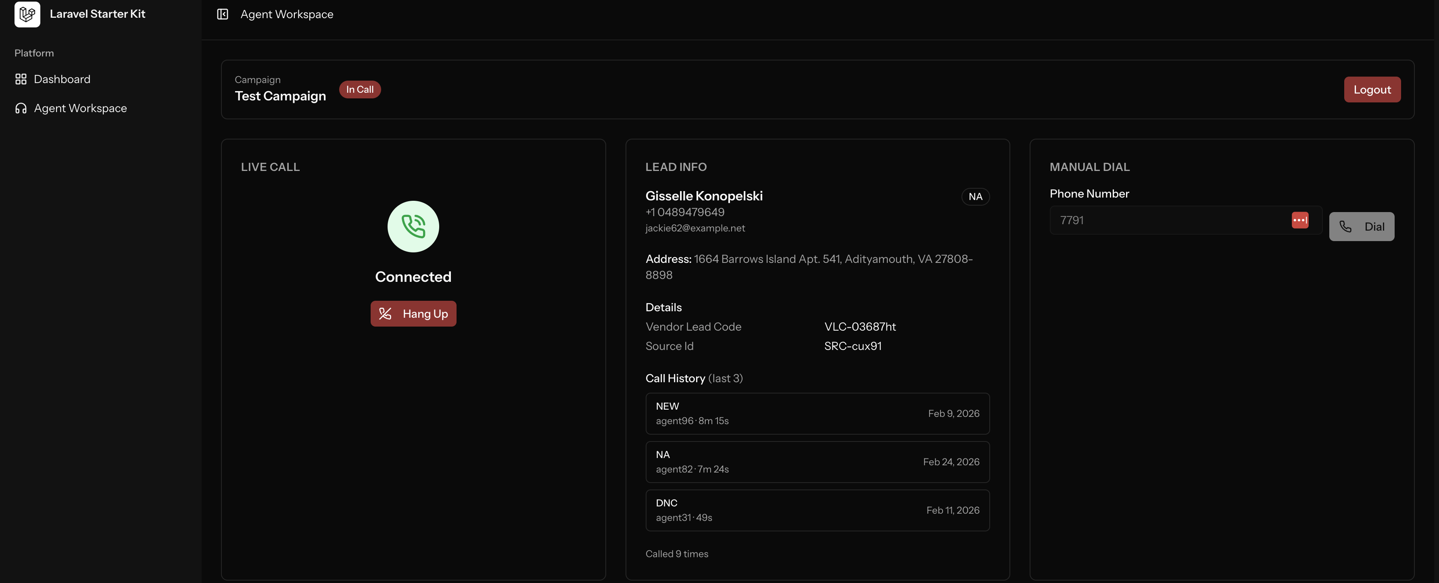Image resolution: width=1439 pixels, height=583 pixels.
Task: Click the green connected phone icon
Action: click(x=413, y=227)
